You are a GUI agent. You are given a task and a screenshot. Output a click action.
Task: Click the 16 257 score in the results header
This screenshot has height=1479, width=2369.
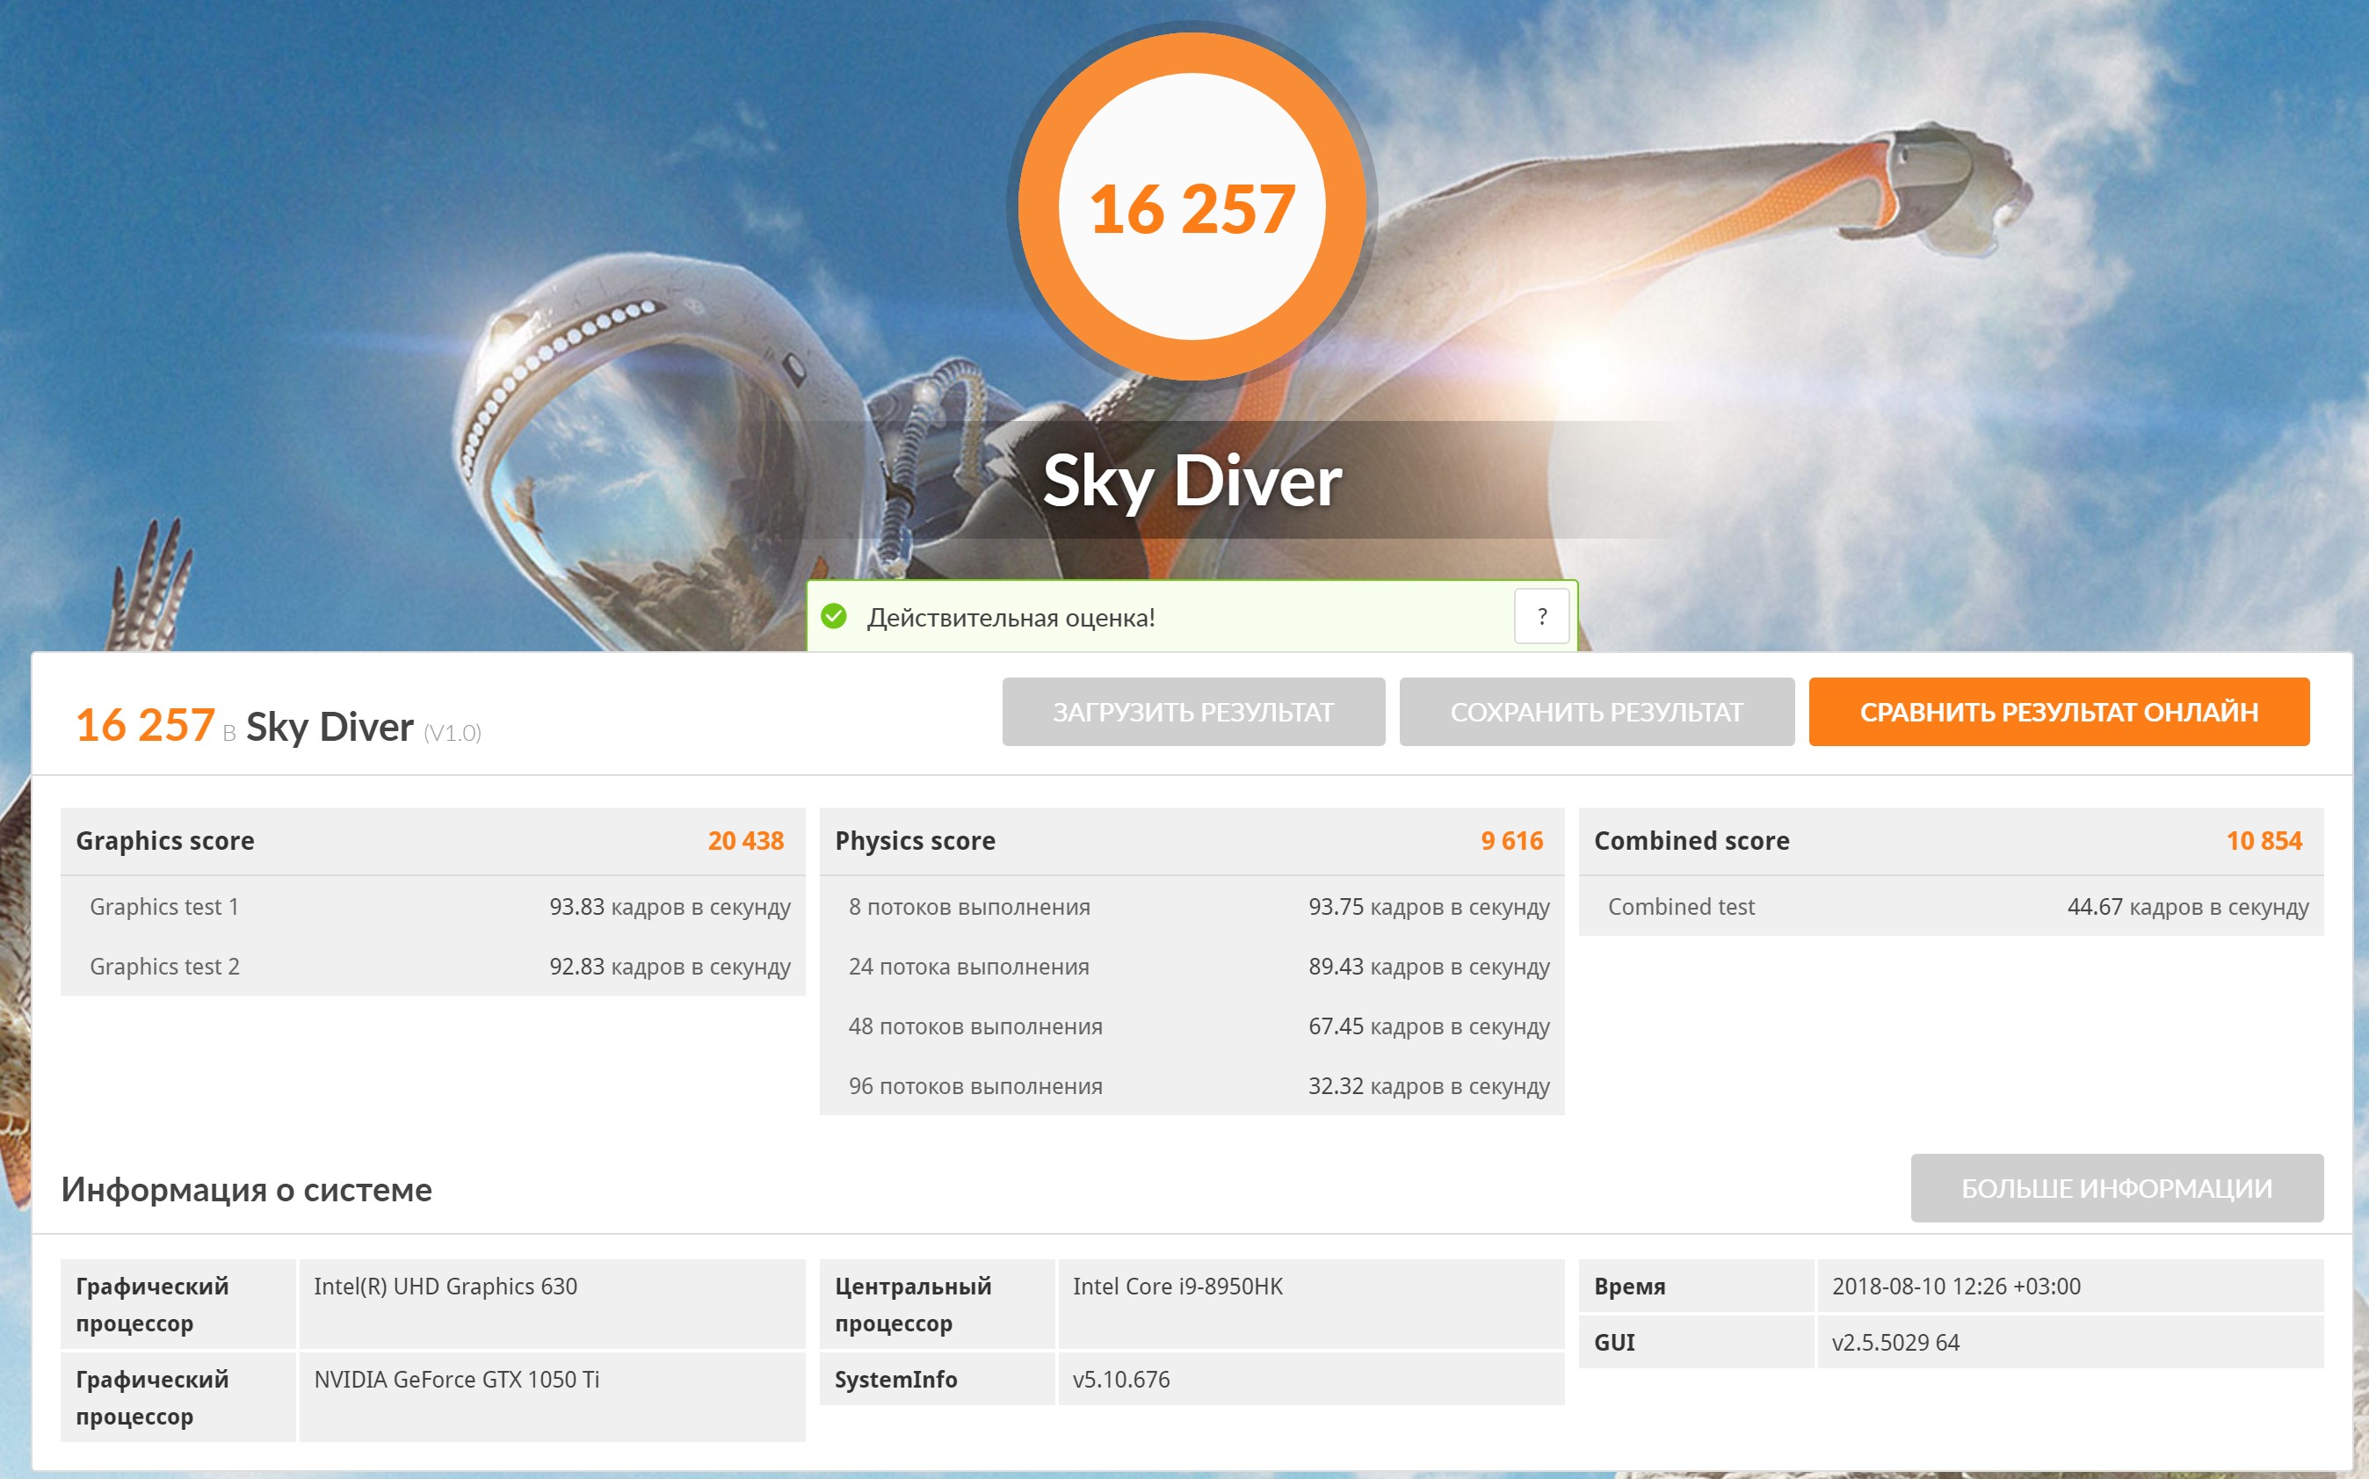[x=145, y=726]
